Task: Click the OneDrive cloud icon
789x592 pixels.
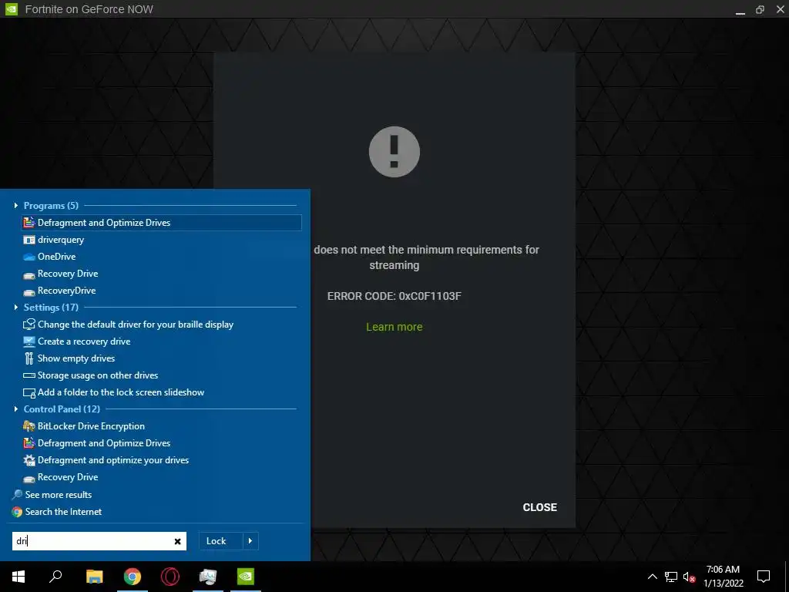Action: point(29,257)
